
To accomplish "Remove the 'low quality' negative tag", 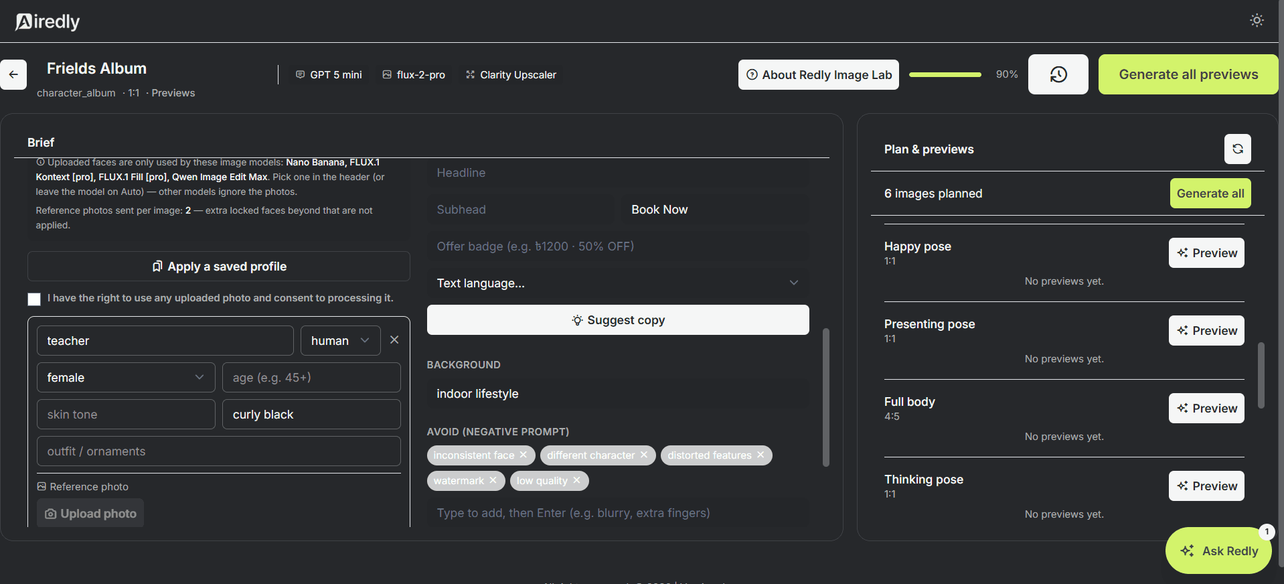I will [576, 480].
